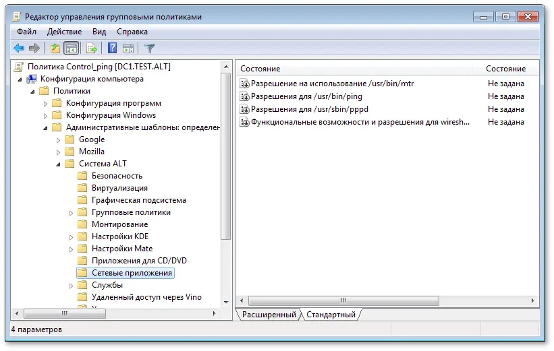Select the Разрешения для /usr/sbin/pppd policy
This screenshot has height=351, width=554.
[309, 108]
